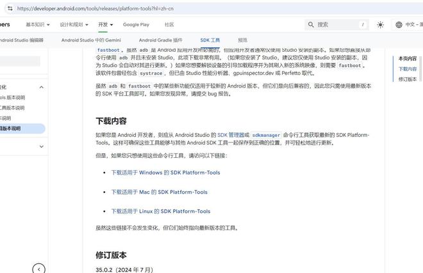Toggle the light/dark theme sun icon

[380, 25]
